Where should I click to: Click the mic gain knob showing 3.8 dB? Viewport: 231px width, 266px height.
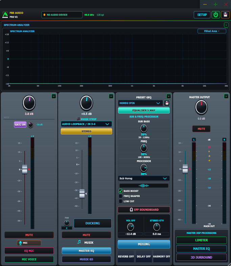tap(29, 103)
